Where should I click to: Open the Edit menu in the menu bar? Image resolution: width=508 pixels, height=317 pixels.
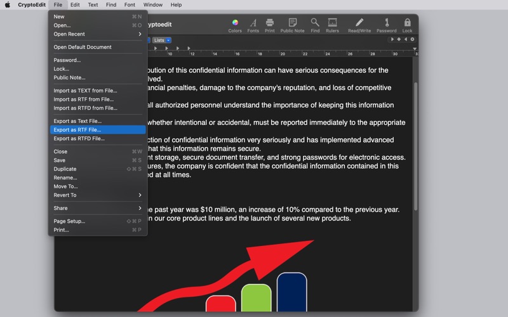[75, 5]
